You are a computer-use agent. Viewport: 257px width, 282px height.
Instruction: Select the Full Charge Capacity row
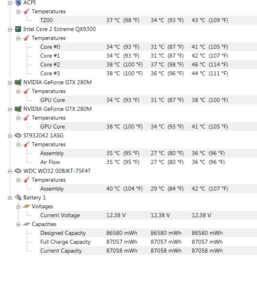click(148, 242)
